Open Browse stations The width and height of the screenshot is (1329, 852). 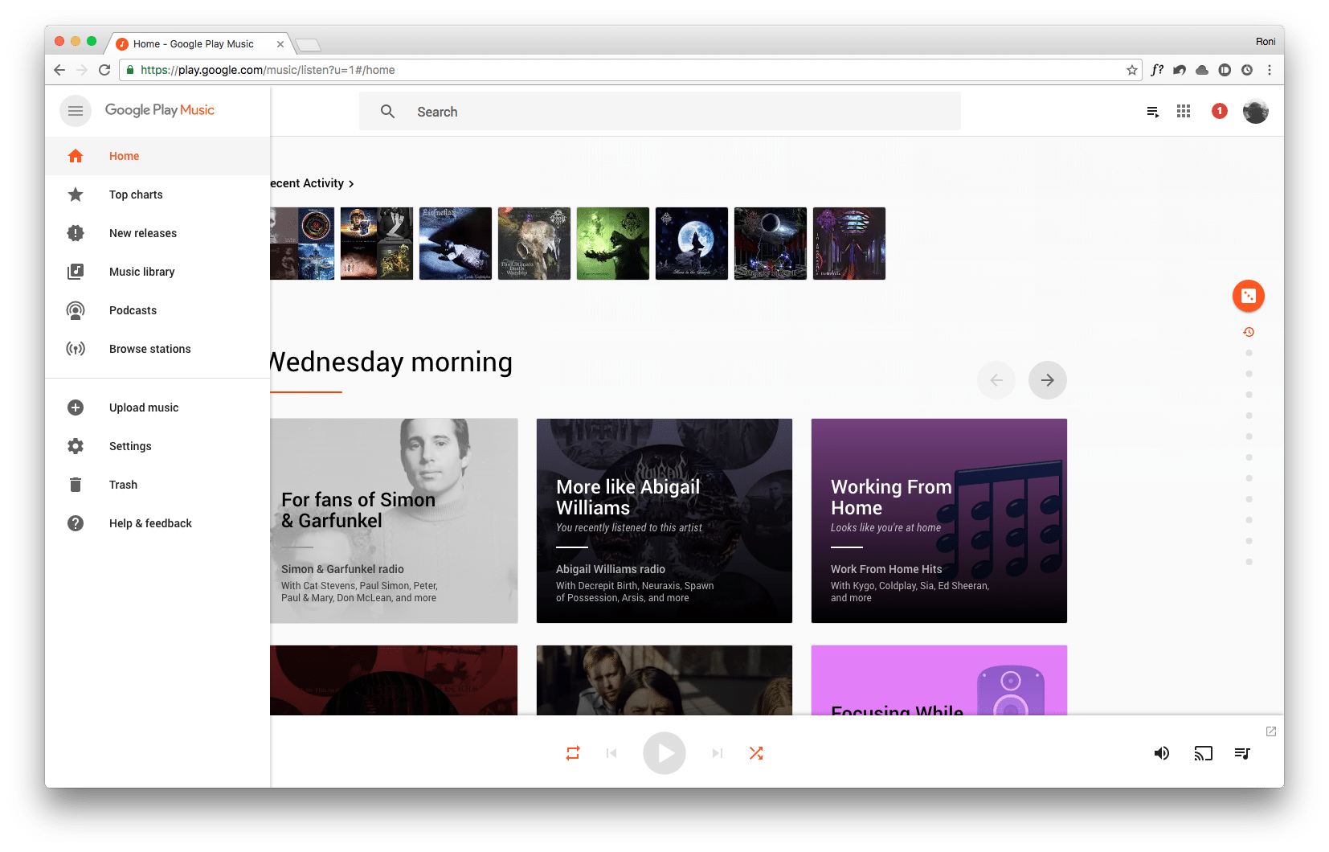coord(157,349)
